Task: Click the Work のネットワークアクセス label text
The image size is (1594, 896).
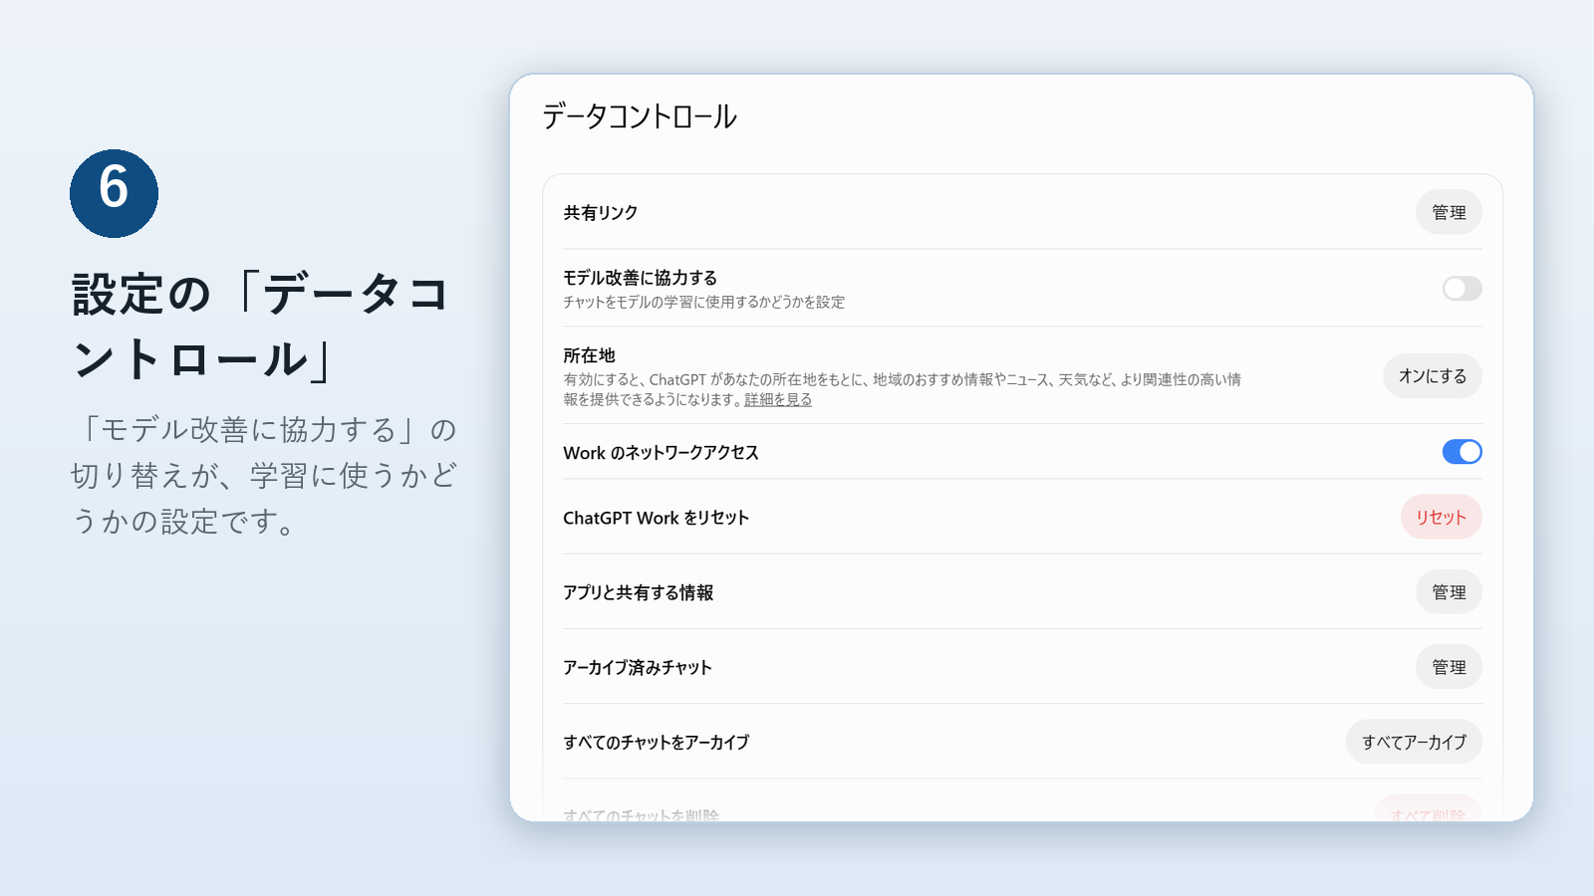Action: pos(662,453)
